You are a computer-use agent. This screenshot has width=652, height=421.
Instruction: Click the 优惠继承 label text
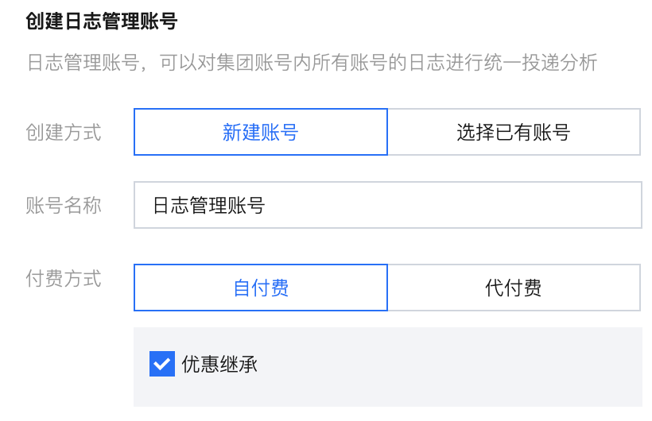219,365
